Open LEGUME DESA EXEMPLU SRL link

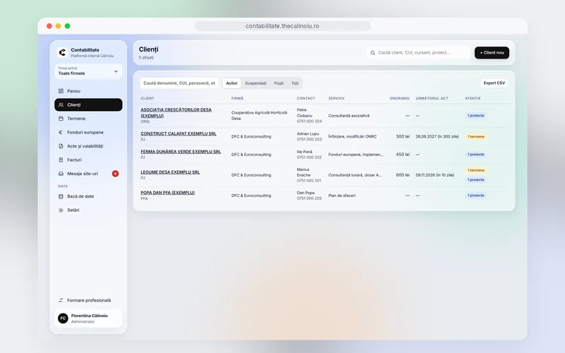[x=170, y=172]
